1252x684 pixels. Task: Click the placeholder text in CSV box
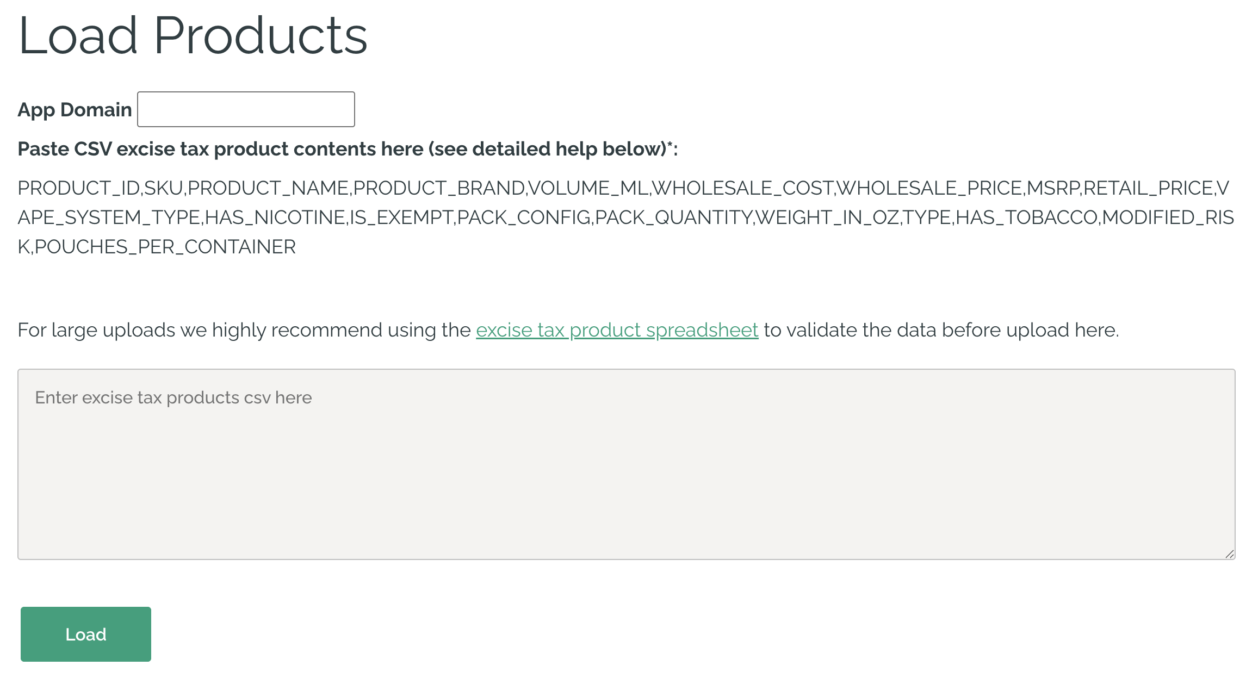pyautogui.click(x=173, y=397)
